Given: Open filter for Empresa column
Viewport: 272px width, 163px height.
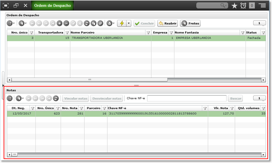Looking at the screenshot, I should (x=171, y=32).
